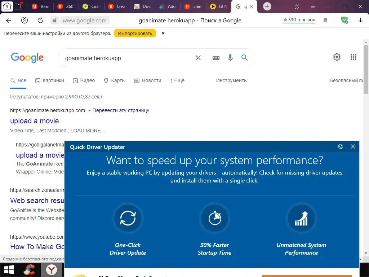The image size is (369, 277).
Task: Go back with the back arrow
Action: 9,21
